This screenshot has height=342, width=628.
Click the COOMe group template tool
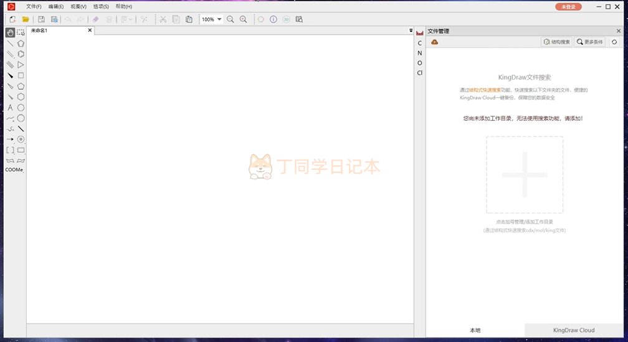[x=14, y=170]
